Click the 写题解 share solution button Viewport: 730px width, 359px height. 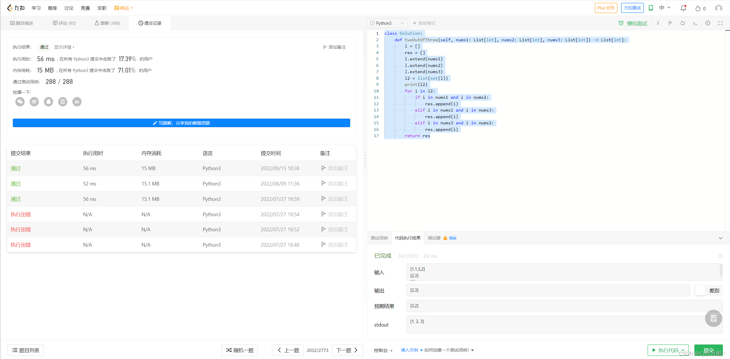click(181, 123)
